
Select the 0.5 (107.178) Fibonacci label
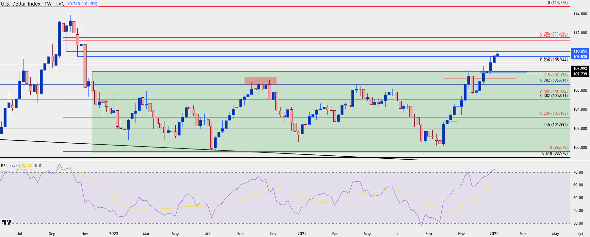pos(556,75)
